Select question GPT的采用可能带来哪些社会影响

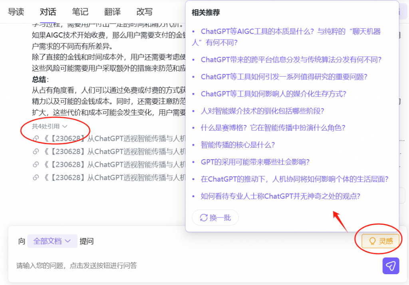coord(255,162)
